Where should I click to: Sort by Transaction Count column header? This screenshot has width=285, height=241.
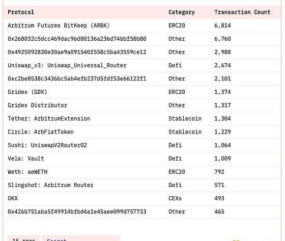tap(242, 12)
